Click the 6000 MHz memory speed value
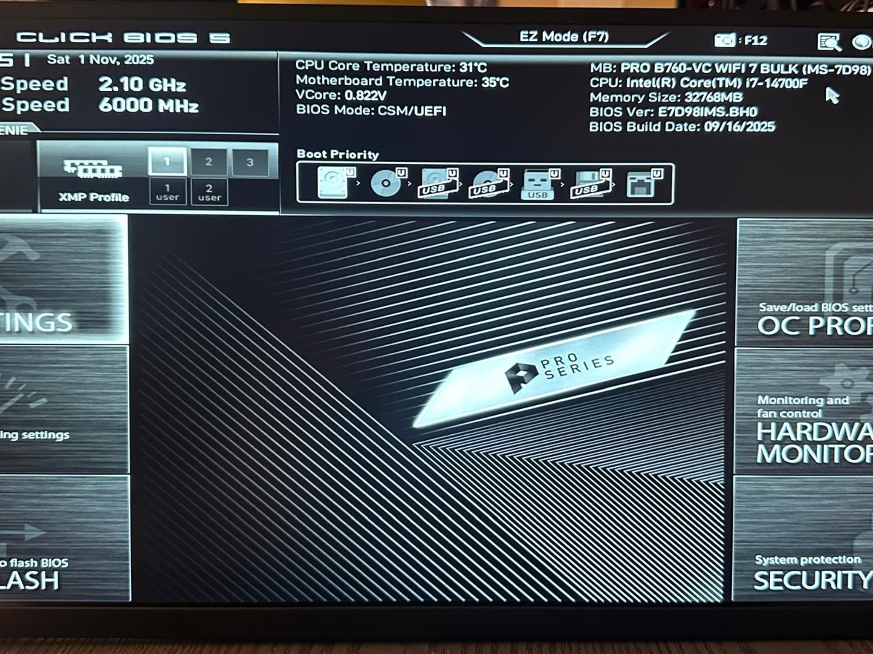873x654 pixels. point(148,106)
